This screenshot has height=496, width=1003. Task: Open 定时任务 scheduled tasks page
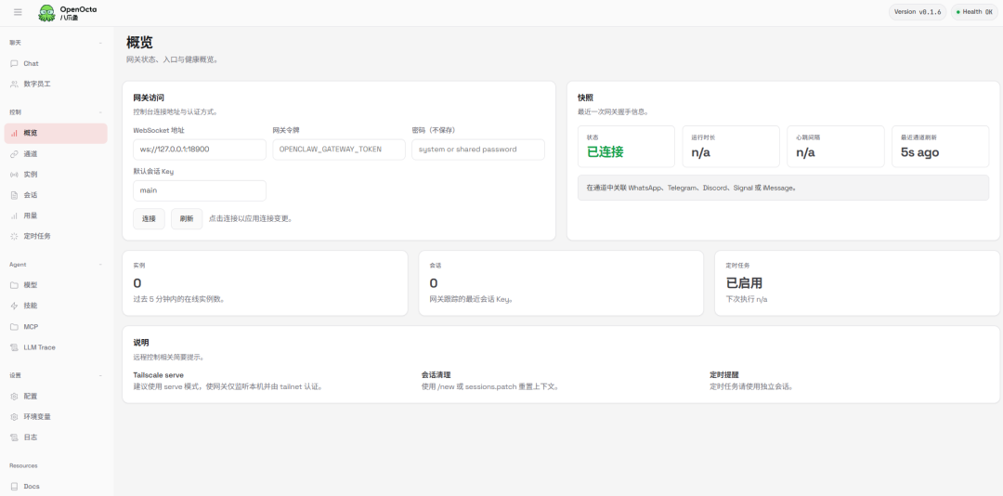point(36,236)
